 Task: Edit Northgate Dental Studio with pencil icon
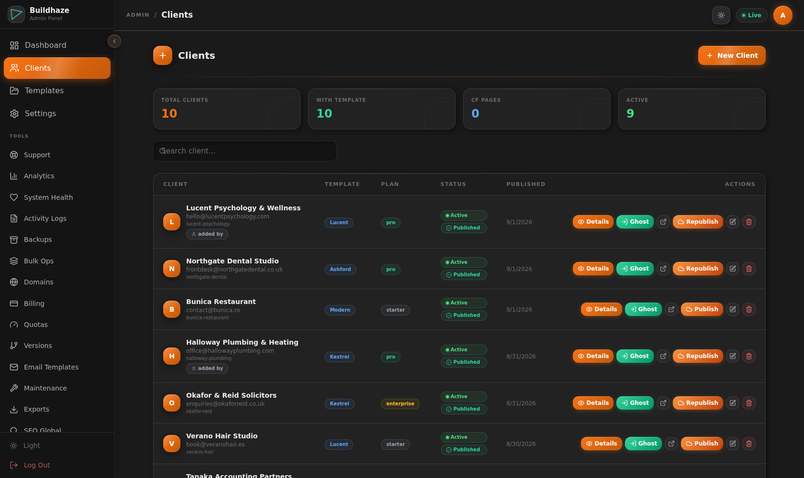[x=733, y=269]
